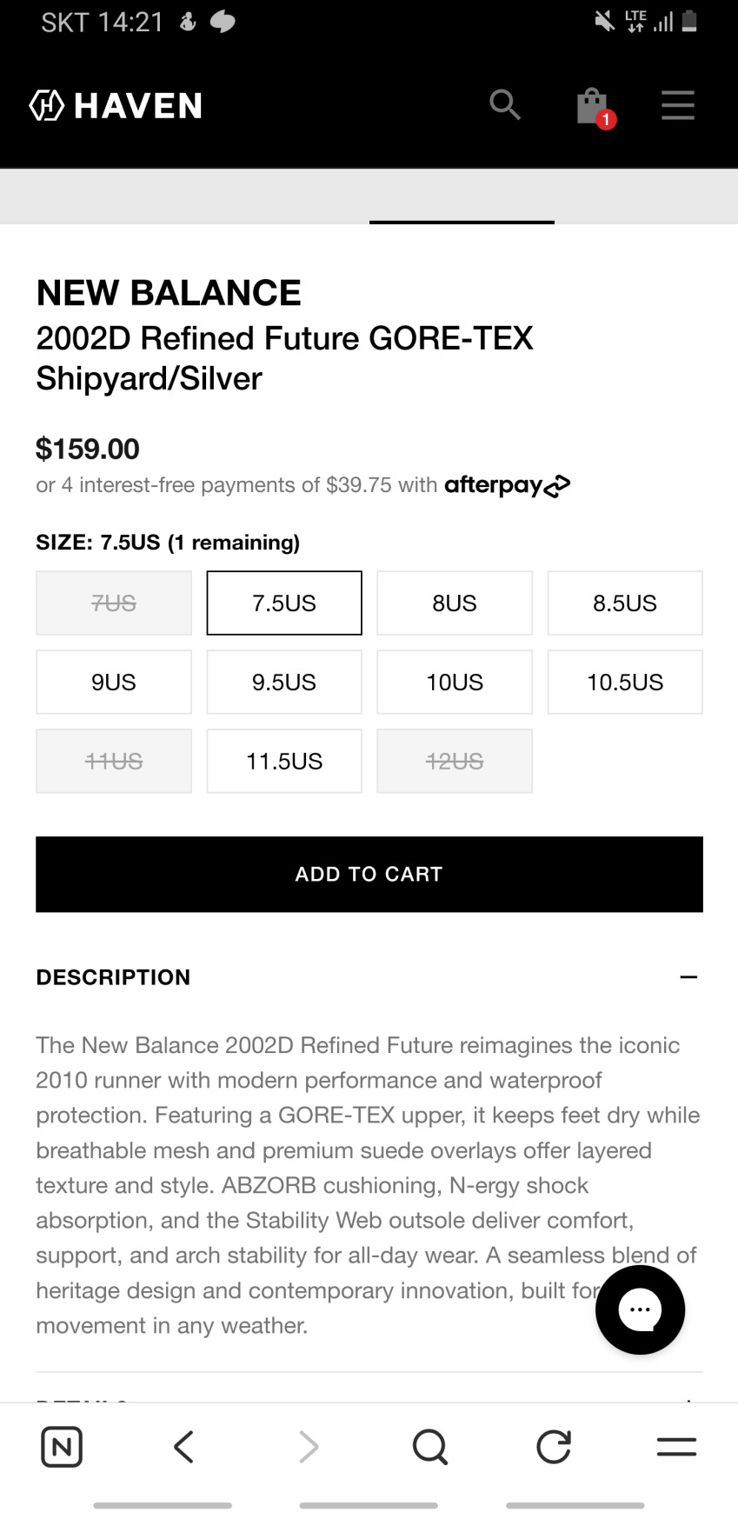Select the 7.5US size option
Image resolution: width=738 pixels, height=1519 pixels.
(284, 603)
